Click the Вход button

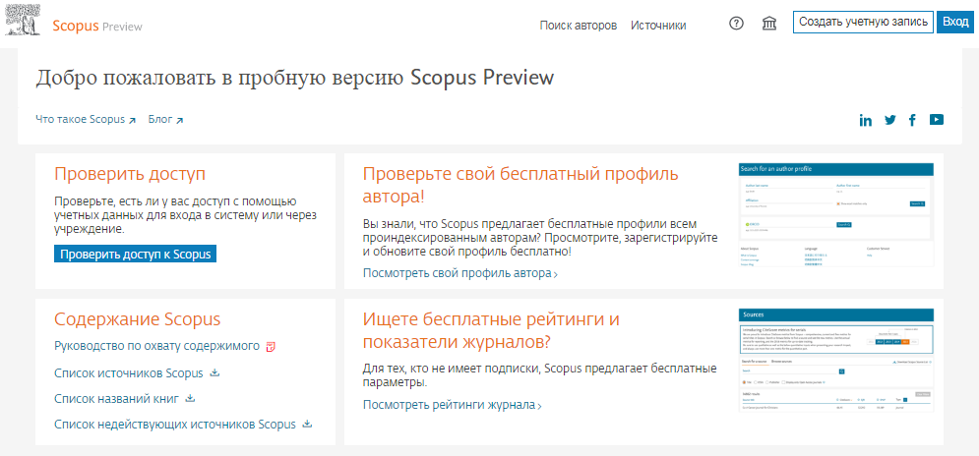(955, 22)
